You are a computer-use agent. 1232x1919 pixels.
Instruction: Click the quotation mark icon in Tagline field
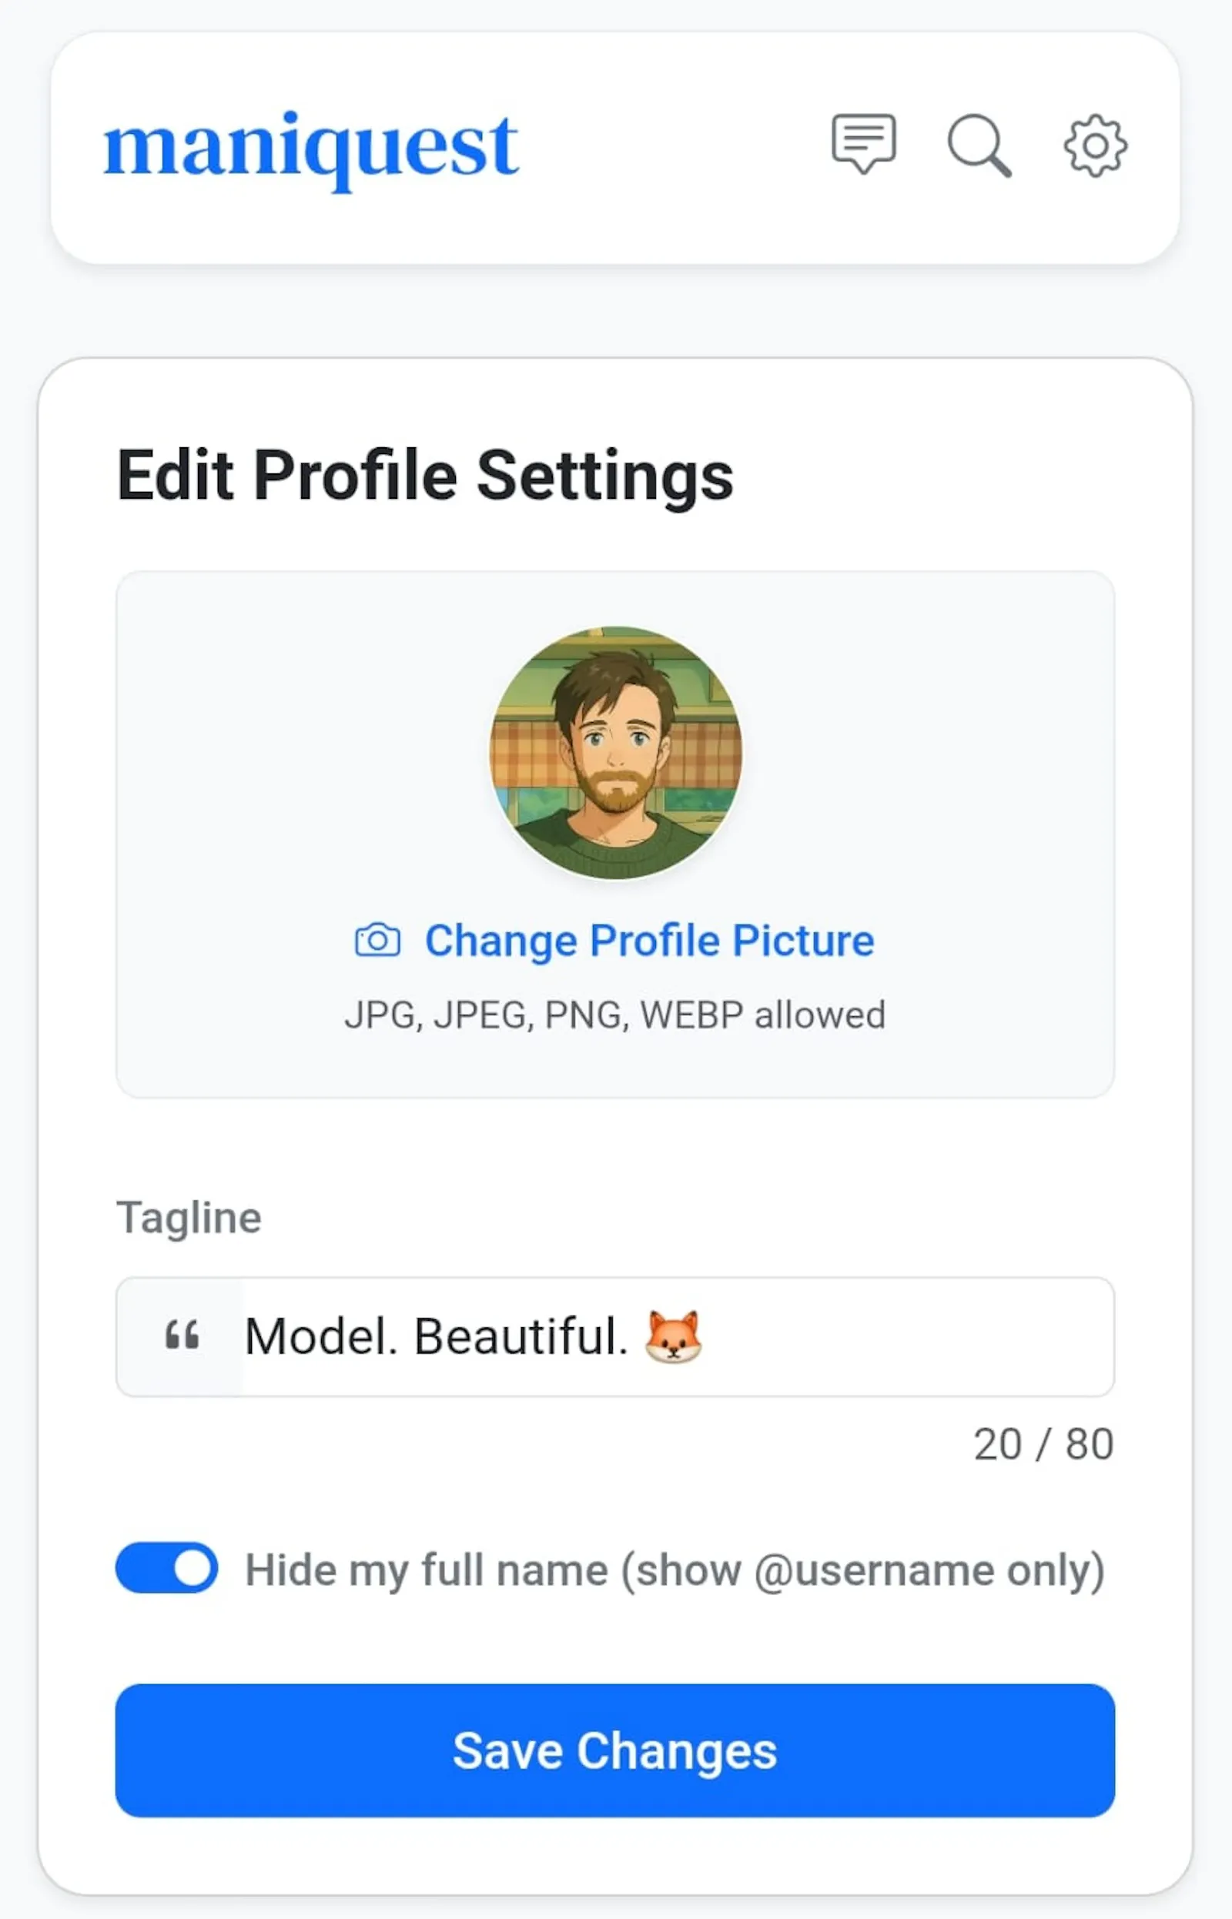click(182, 1337)
